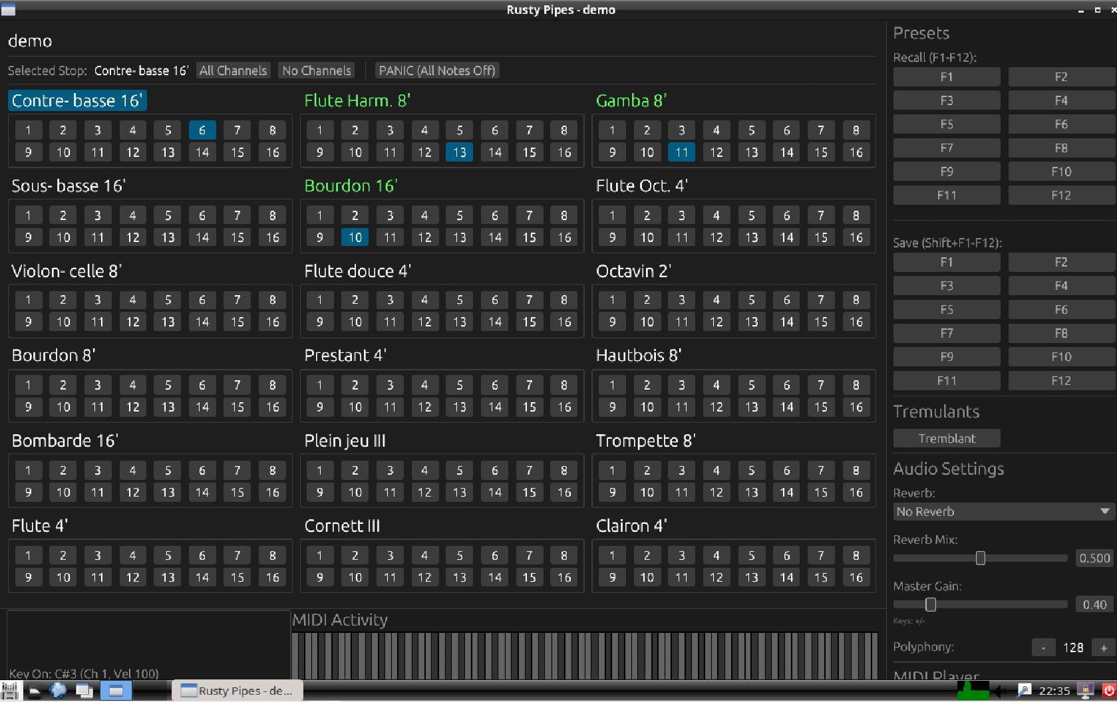Click the red power icon in the tray
Viewport: 1117px width, 702px height.
tap(1108, 691)
